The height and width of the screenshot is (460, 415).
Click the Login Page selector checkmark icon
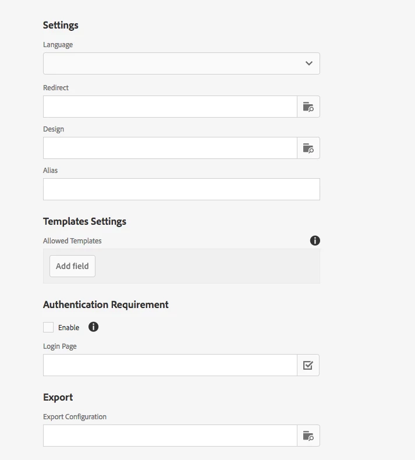click(x=308, y=365)
